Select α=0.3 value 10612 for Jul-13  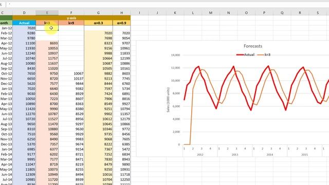tap(98, 119)
